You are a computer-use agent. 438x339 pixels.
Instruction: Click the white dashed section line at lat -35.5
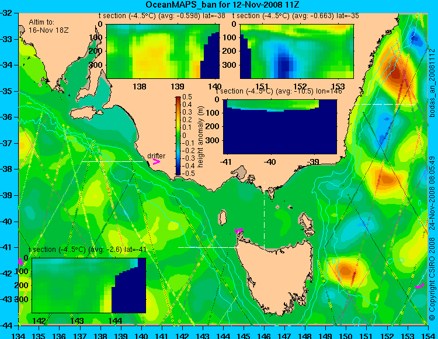point(385,104)
